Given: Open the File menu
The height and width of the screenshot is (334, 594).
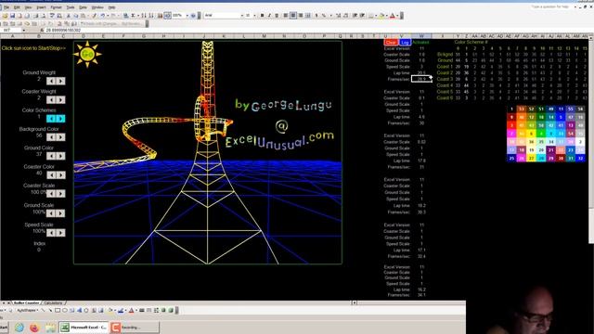Looking at the screenshot, I should (6, 7).
